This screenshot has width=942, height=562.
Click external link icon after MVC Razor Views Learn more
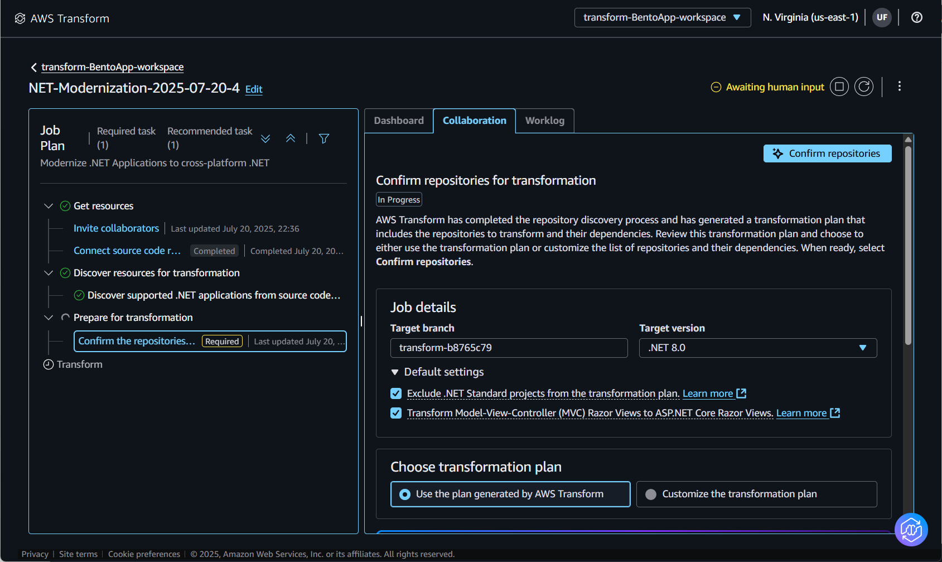tap(835, 413)
